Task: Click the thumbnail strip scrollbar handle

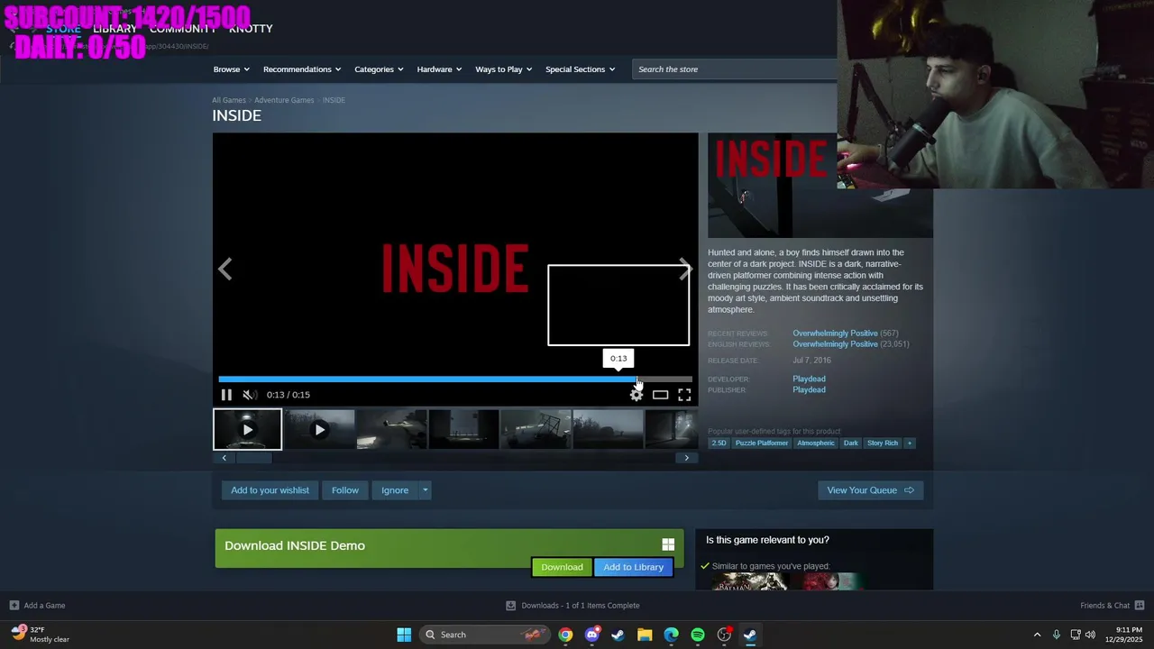Action: coord(253,458)
